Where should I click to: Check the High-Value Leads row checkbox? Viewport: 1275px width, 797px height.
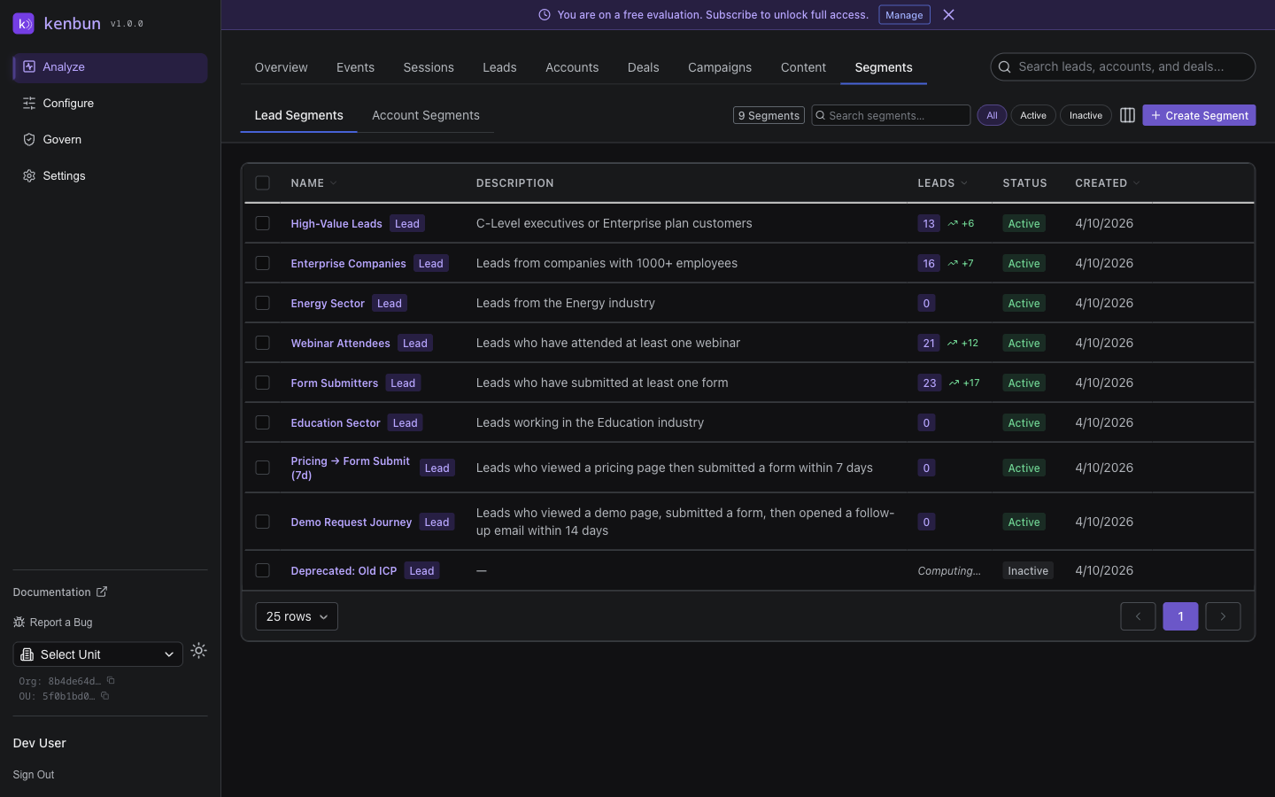[263, 223]
